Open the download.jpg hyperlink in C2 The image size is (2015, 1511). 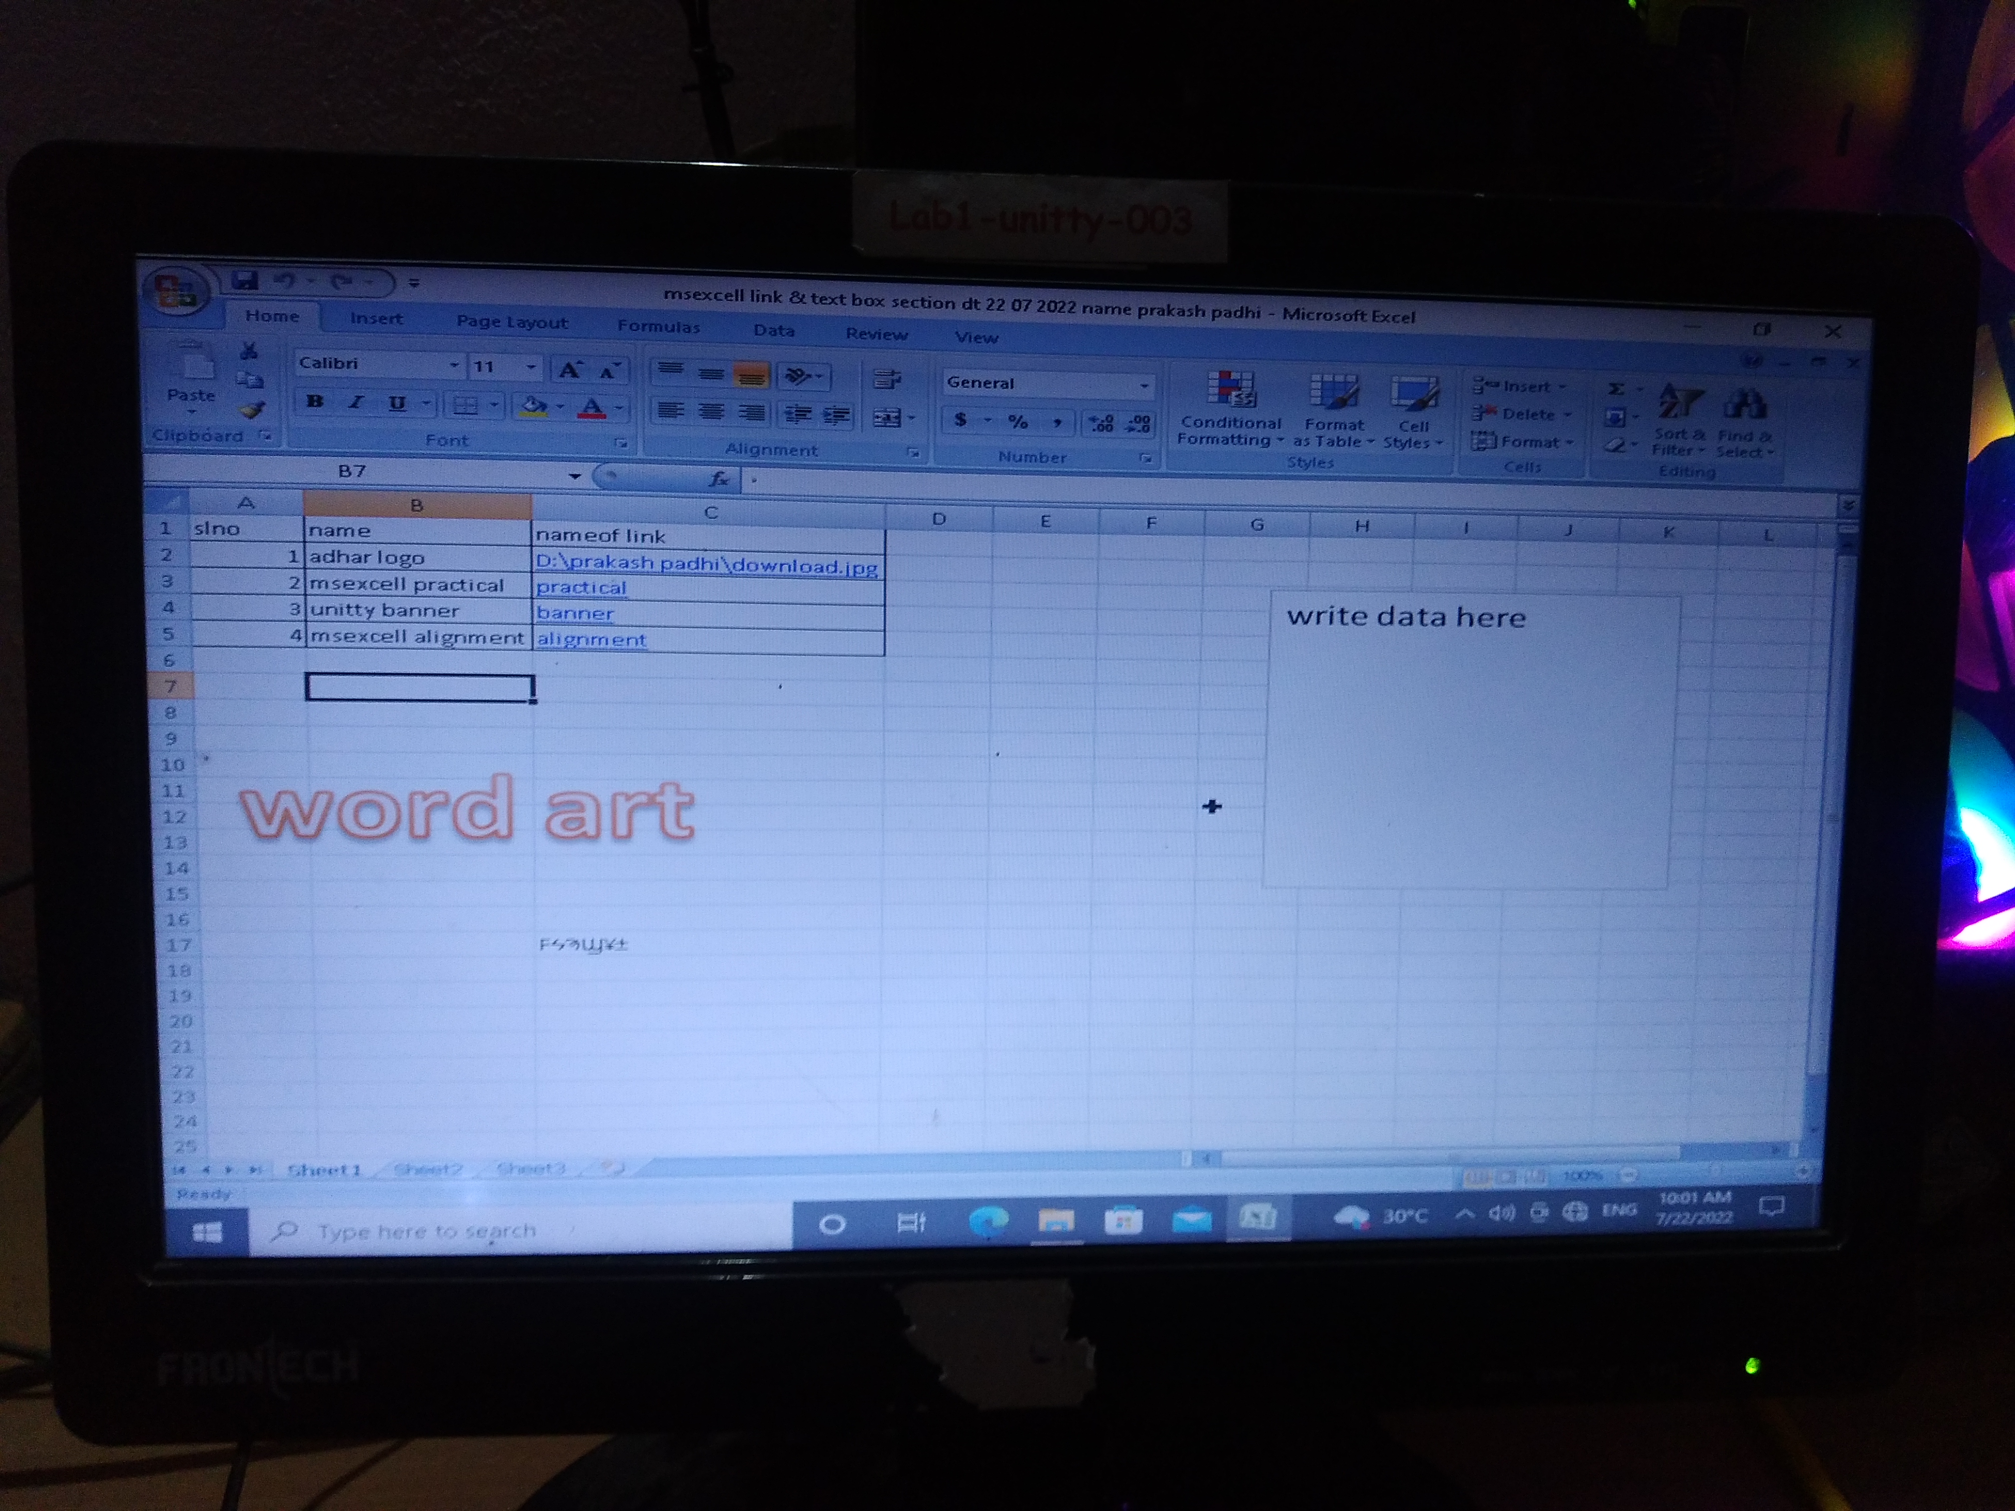[706, 565]
